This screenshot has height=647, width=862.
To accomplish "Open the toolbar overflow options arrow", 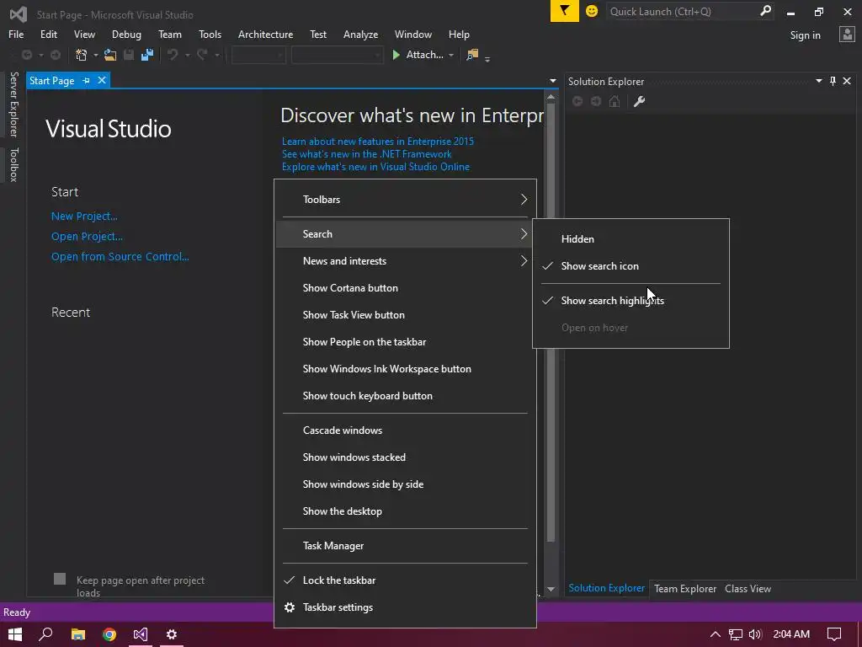I will coord(487,58).
